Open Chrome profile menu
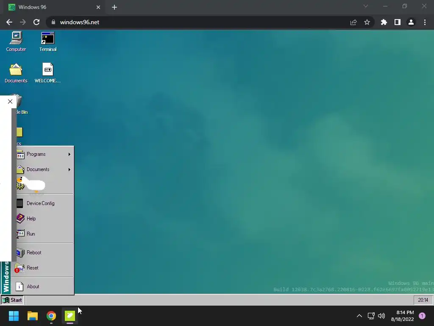 pos(411,22)
